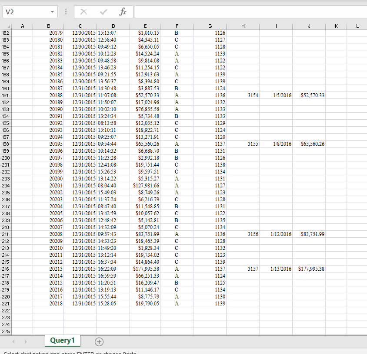Viewport: 367px width, 354px height.
Task: Select column J header
Action: coord(308,26)
